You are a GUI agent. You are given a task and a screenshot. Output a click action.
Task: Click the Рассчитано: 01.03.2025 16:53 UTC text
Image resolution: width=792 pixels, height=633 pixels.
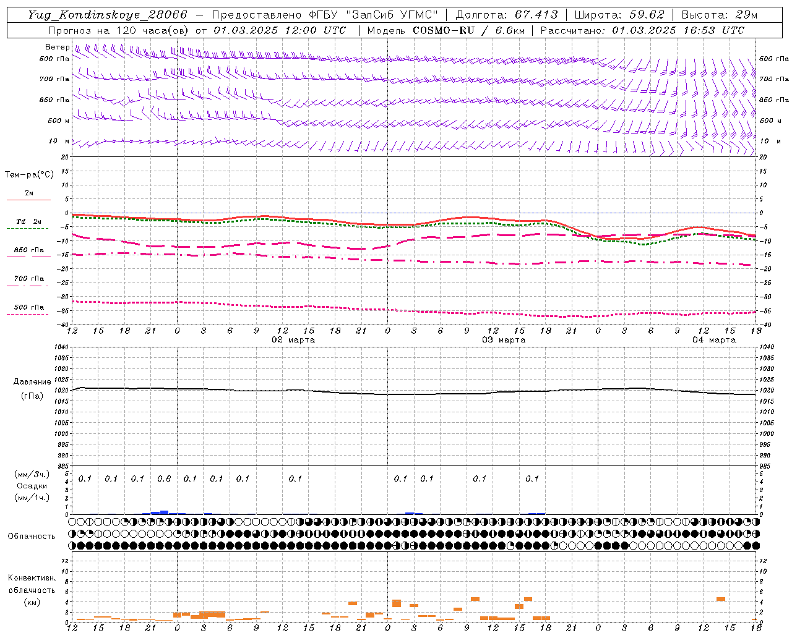[643, 30]
